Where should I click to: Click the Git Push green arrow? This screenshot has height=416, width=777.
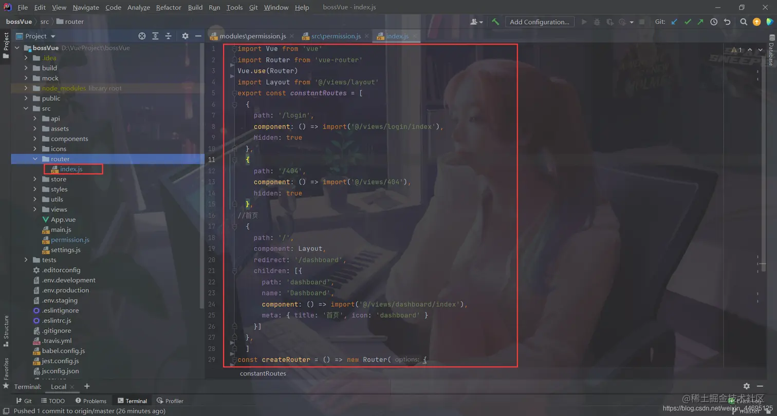(700, 22)
